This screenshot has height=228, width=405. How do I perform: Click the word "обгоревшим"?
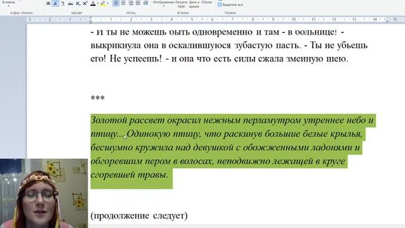116,161
